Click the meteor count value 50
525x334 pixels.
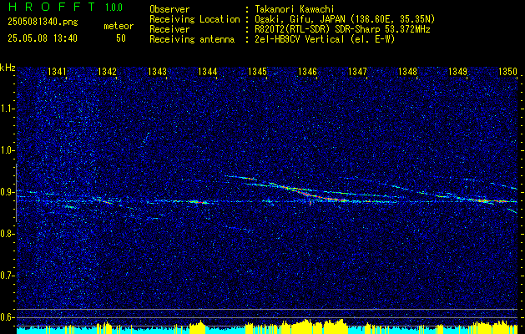point(121,38)
